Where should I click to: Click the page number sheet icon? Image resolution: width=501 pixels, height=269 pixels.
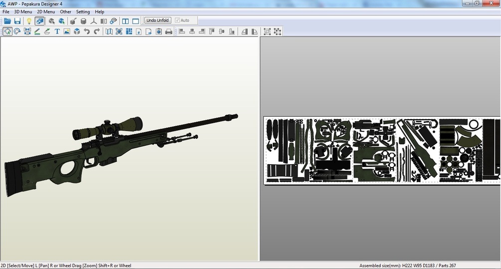click(139, 31)
